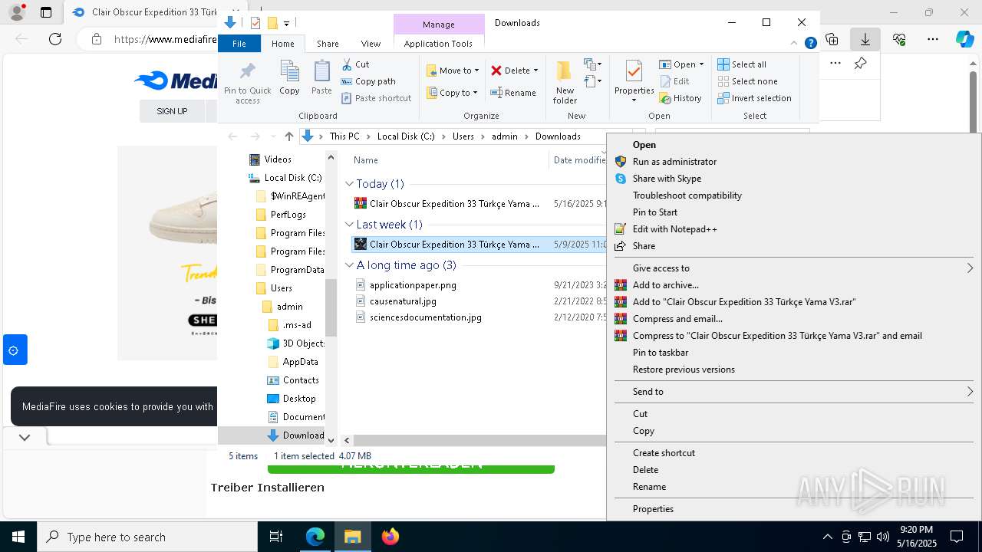Image resolution: width=982 pixels, height=552 pixels.
Task: Click Select none in ribbon
Action: [x=747, y=81]
